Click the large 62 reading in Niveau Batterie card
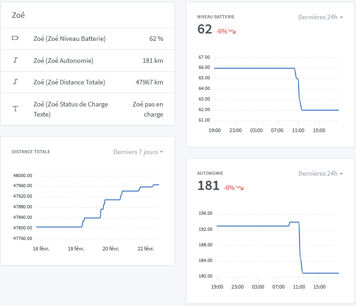 [205, 29]
